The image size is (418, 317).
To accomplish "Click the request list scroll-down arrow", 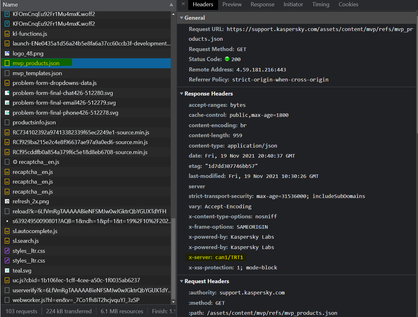I will pyautogui.click(x=173, y=302).
